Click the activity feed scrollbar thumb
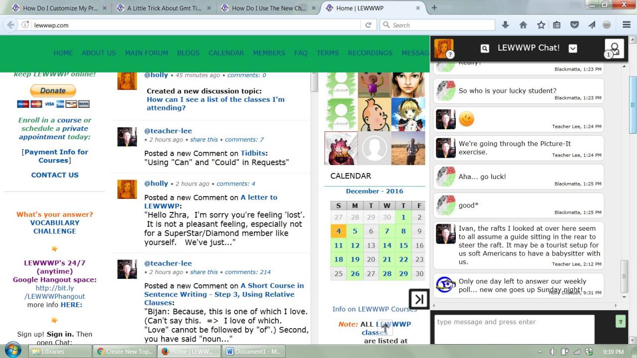This screenshot has width=637, height=358. tap(314, 82)
